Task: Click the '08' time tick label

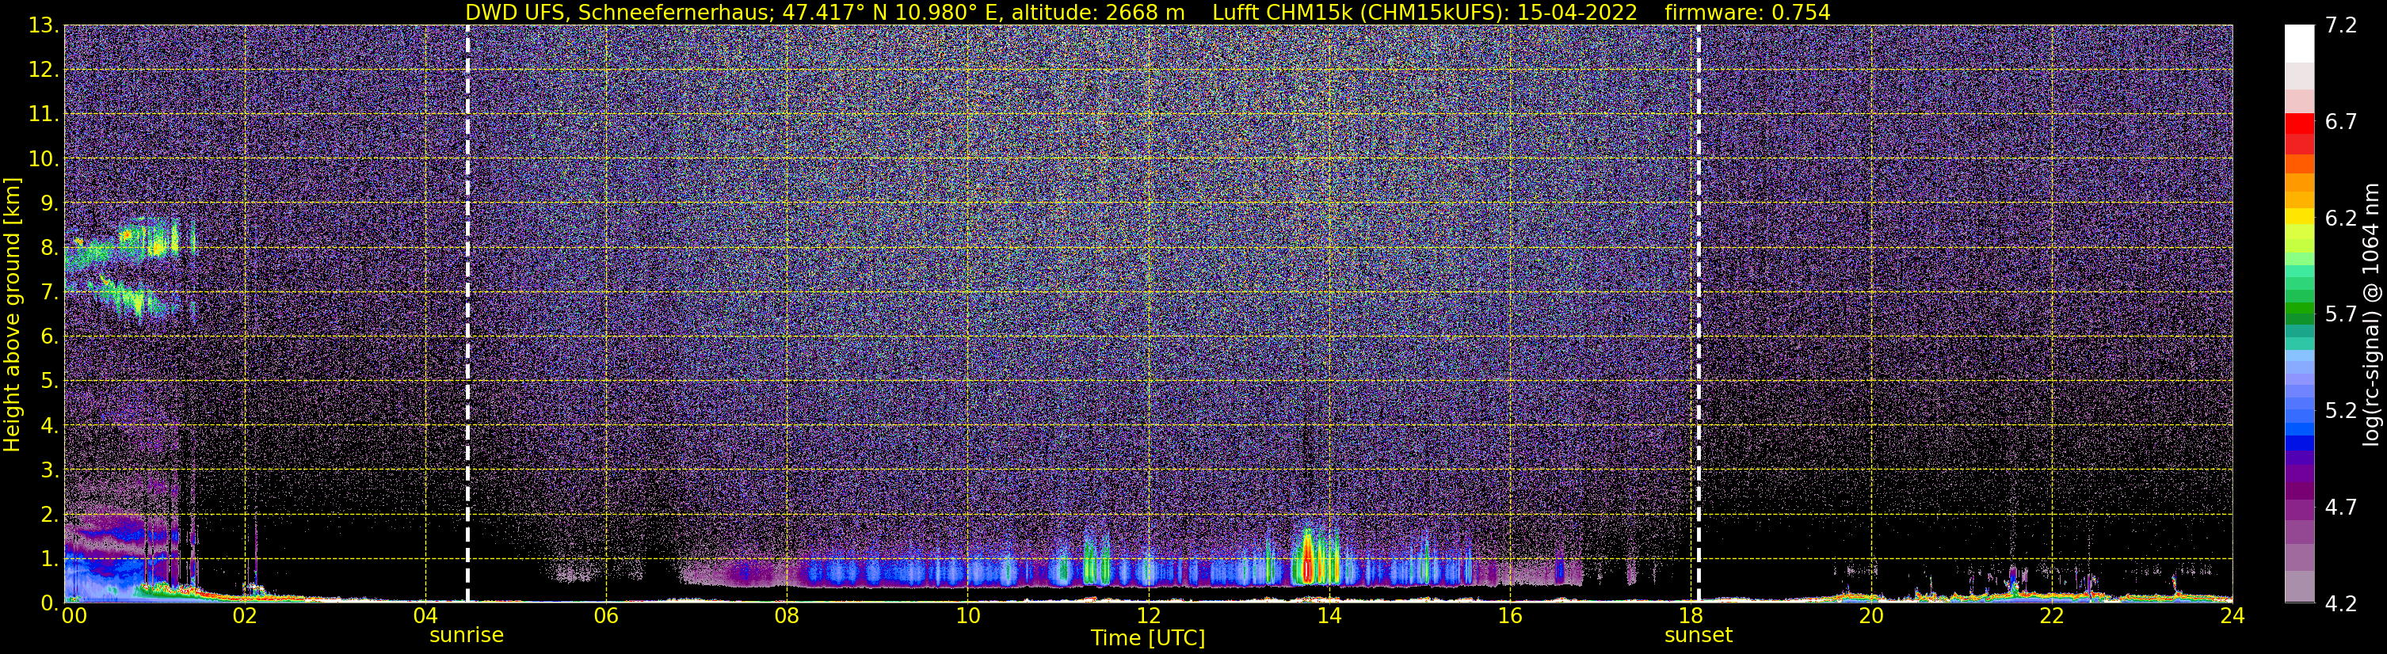Action: pos(787,616)
